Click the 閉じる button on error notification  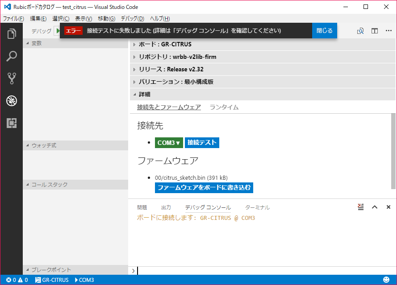click(324, 31)
